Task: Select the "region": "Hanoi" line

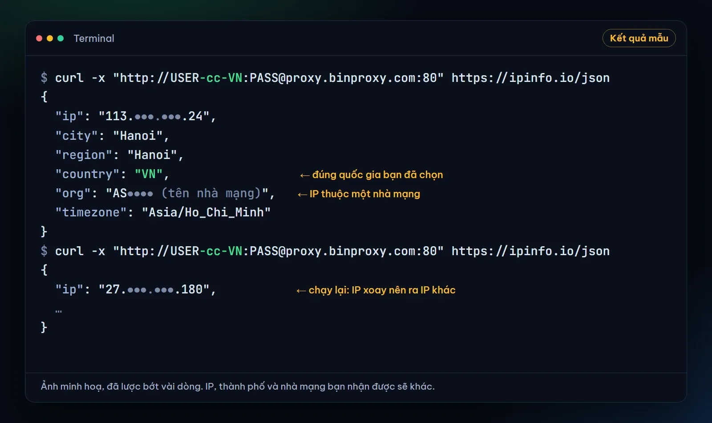Action: pos(119,155)
